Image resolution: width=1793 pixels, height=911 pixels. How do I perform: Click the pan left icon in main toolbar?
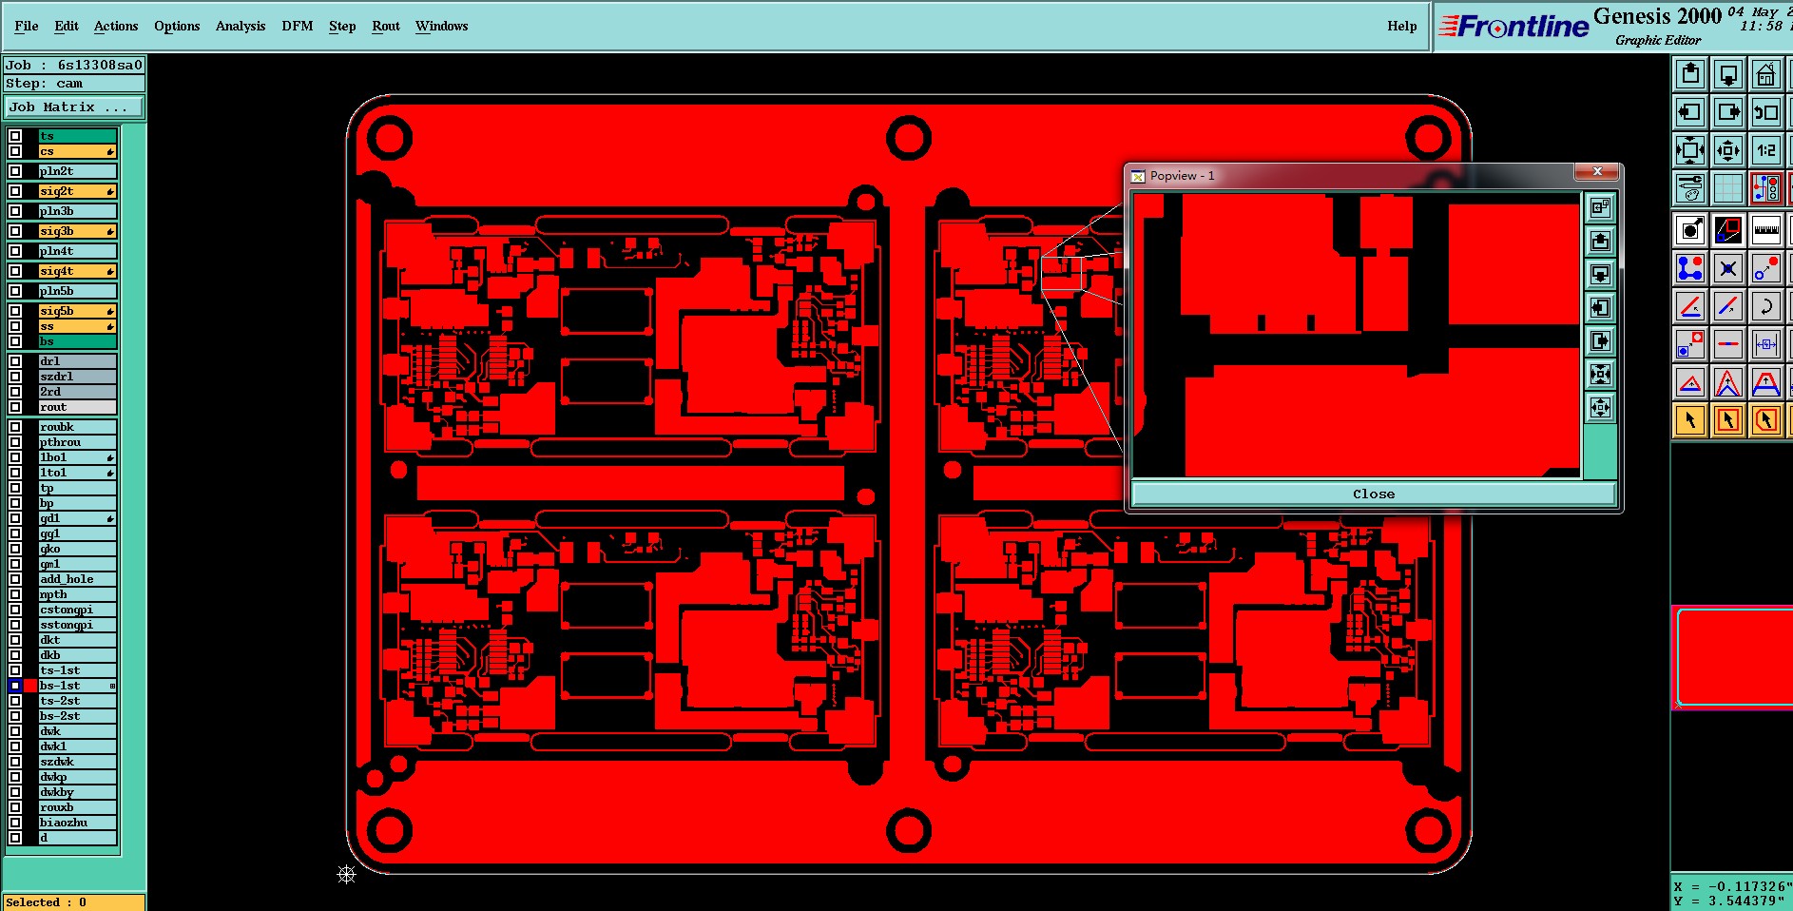coord(1690,112)
